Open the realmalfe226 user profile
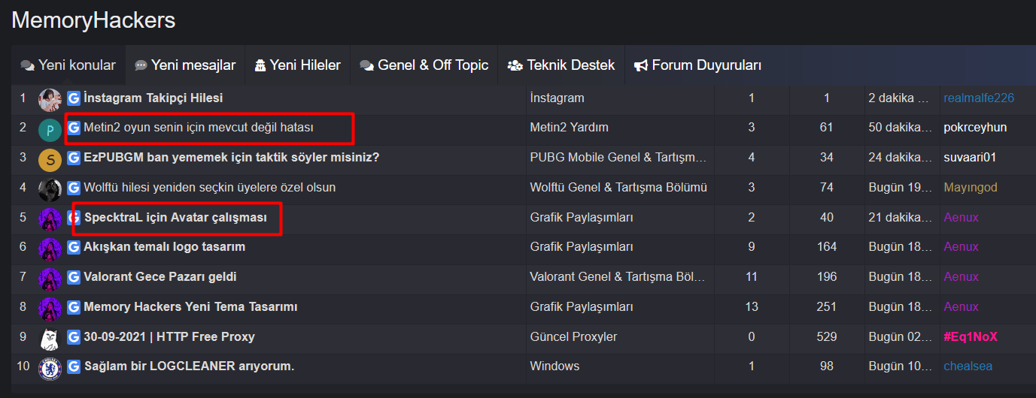Viewport: 1036px width, 398px height. (x=979, y=98)
